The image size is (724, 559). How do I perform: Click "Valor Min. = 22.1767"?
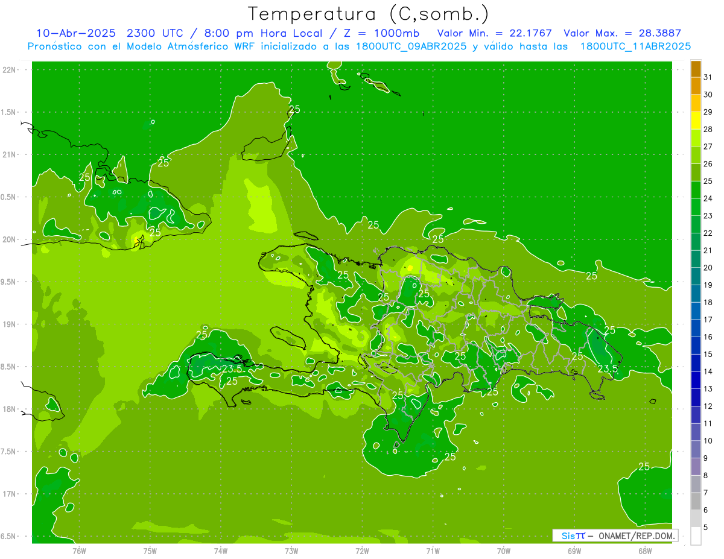(494, 33)
